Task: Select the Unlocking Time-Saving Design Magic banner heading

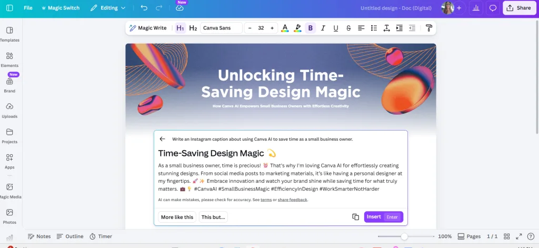Action: point(281,84)
